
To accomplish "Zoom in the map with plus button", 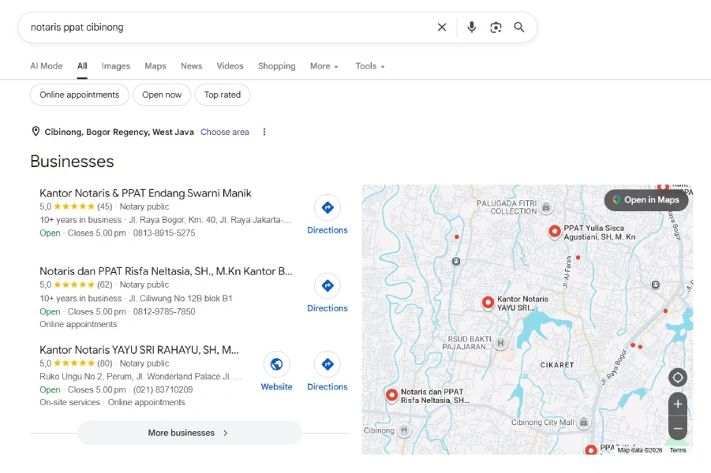I will point(678,404).
